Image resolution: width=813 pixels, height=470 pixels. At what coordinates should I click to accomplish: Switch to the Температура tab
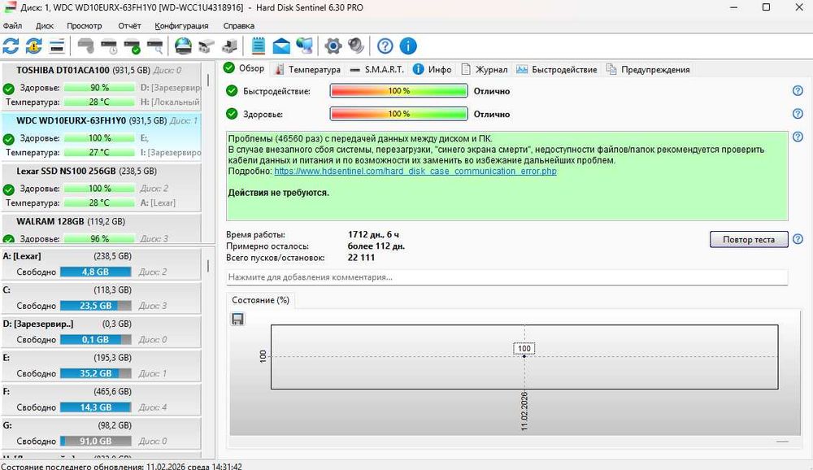[308, 69]
